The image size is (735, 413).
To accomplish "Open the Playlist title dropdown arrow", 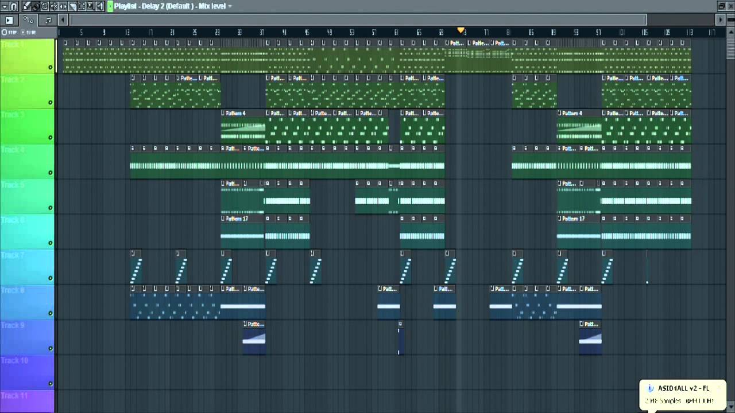I will (x=230, y=6).
